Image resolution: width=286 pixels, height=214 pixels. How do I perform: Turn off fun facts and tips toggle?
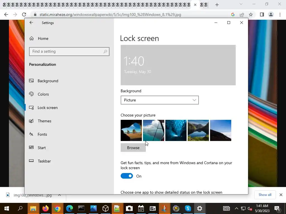pyautogui.click(x=127, y=176)
